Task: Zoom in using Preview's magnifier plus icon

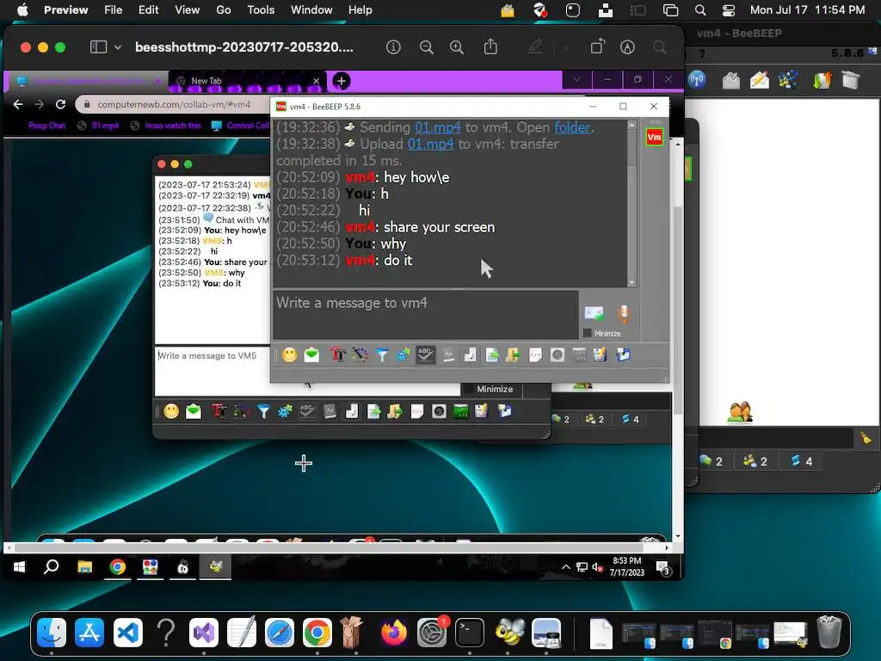Action: 457,47
